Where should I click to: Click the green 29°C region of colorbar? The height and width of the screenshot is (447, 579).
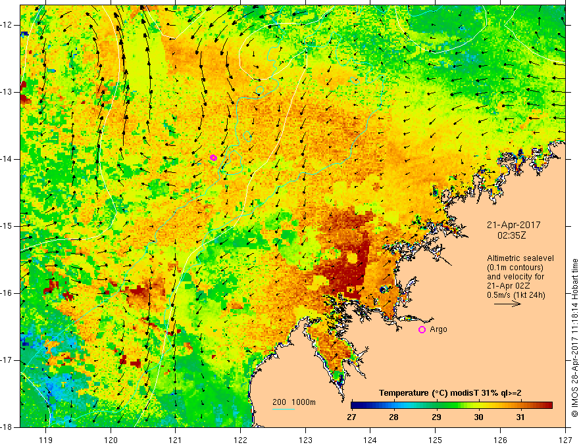coord(436,406)
